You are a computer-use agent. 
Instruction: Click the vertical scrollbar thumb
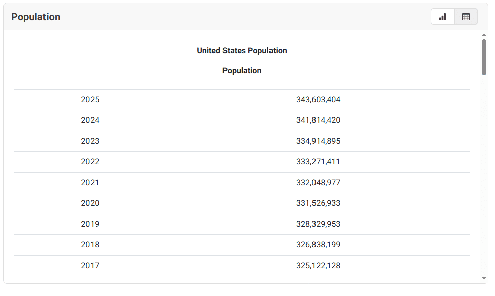coord(484,58)
